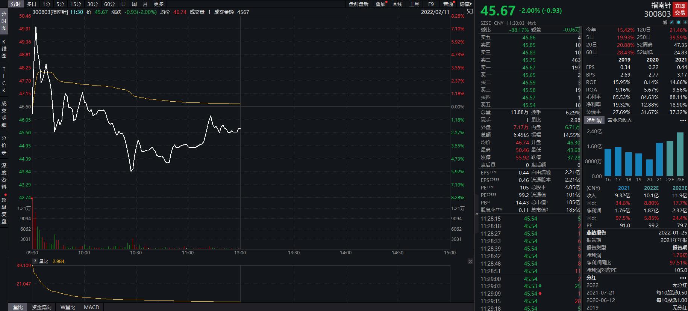
Task: Close the 量比 indicator sub-panel
Action: click(x=470, y=261)
